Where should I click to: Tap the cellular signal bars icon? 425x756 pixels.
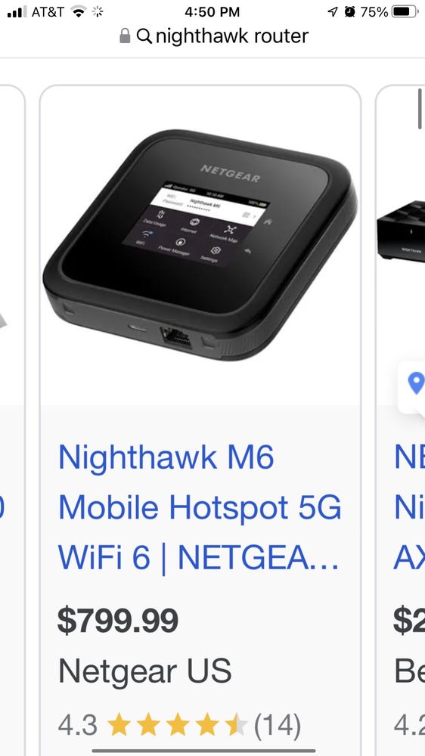tap(17, 12)
